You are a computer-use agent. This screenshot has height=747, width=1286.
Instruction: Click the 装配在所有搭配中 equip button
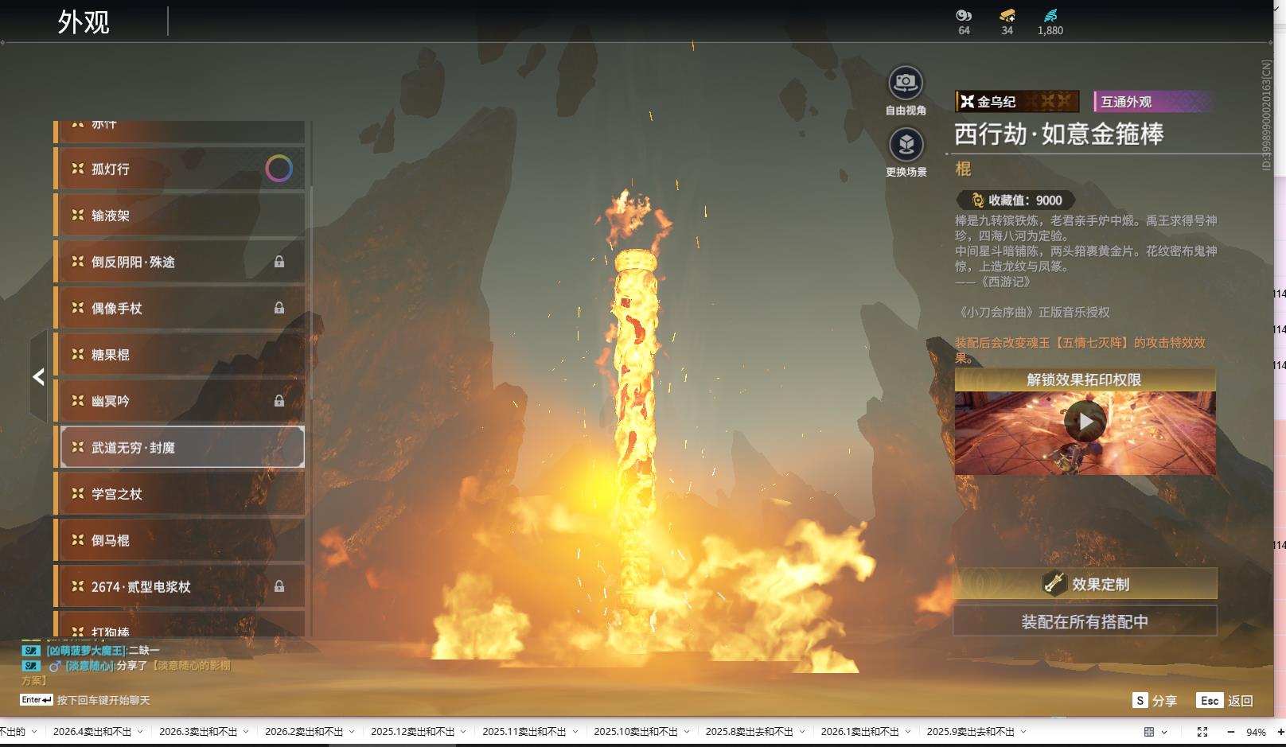click(1085, 621)
